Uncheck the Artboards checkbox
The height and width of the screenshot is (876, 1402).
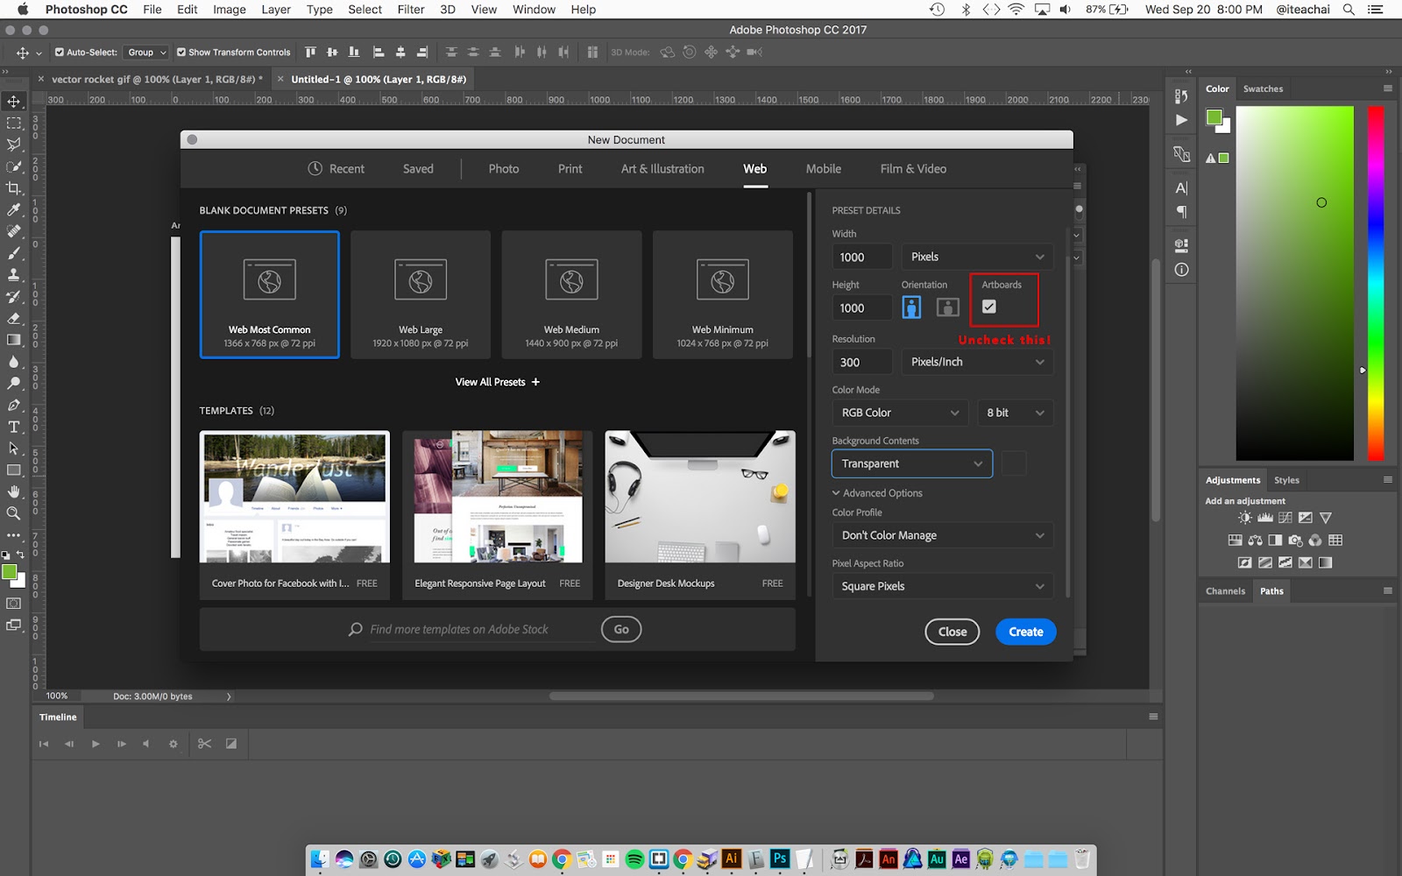tap(989, 307)
